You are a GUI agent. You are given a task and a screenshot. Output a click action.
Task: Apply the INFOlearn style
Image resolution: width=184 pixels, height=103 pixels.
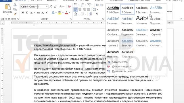pos(113,9)
